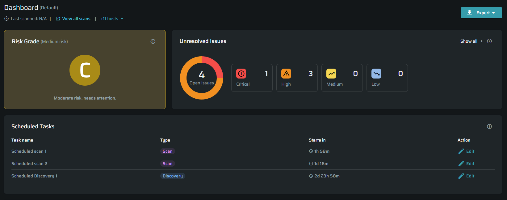Click the Dashboard page title

(21, 7)
